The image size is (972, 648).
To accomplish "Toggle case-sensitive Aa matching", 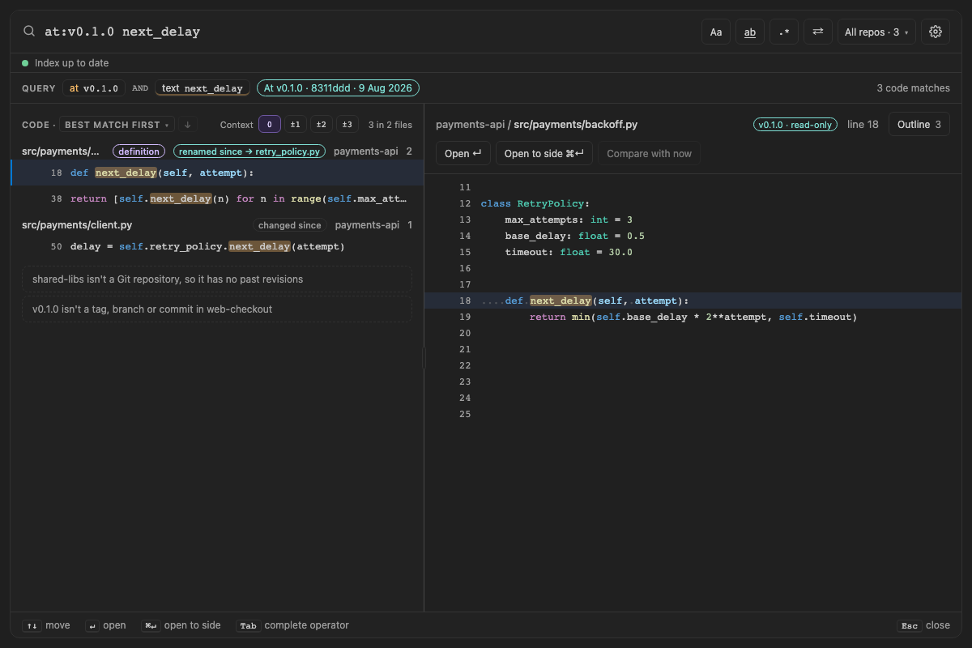I will click(716, 32).
